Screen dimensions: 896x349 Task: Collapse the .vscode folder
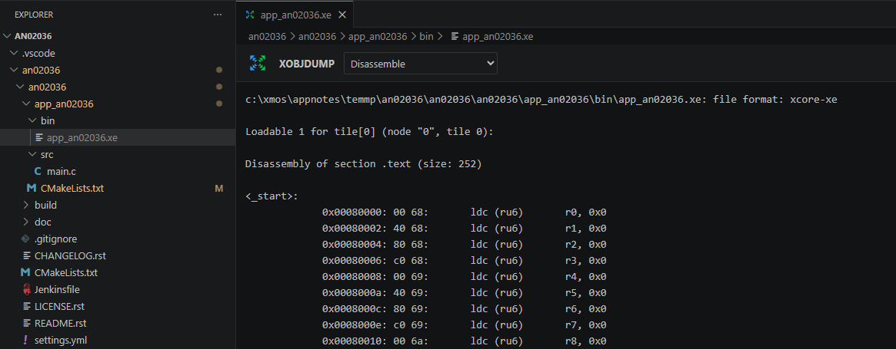click(x=14, y=53)
